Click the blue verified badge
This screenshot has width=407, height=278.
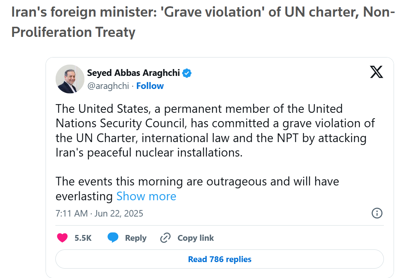pyautogui.click(x=187, y=73)
